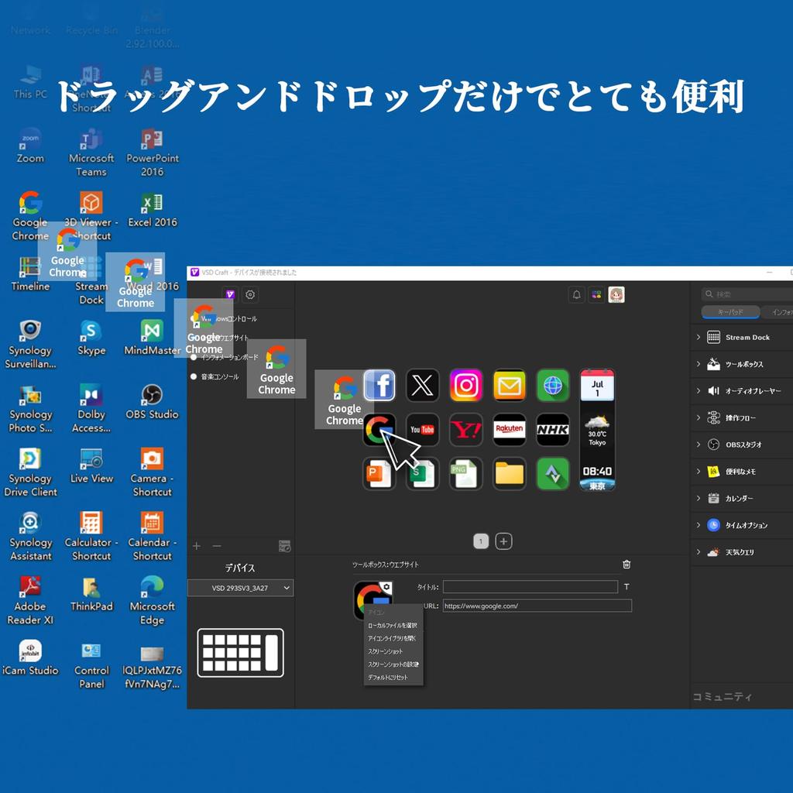Add a new page with plus button
This screenshot has height=793, width=793.
point(503,541)
